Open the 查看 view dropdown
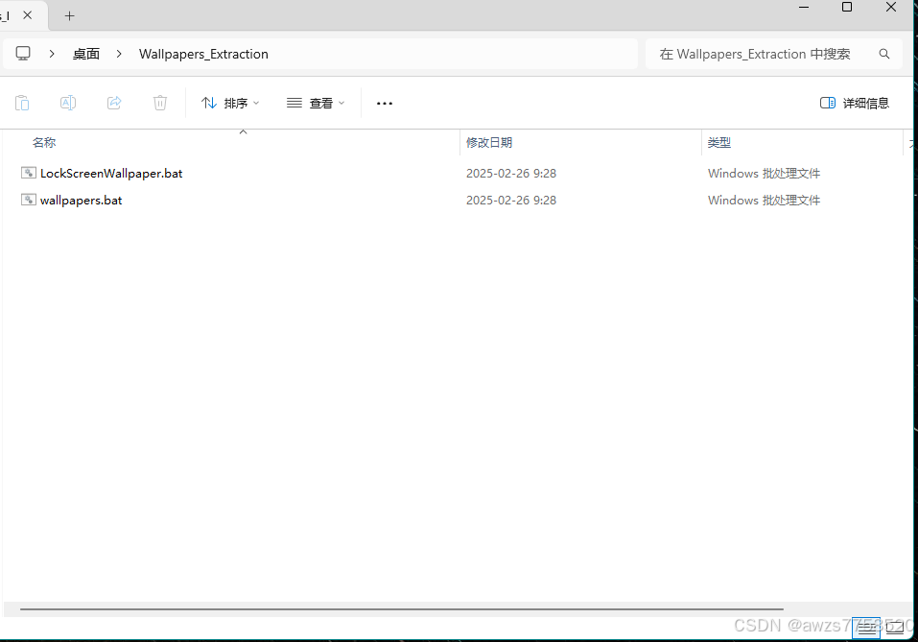Viewport: 918px width, 642px height. pyautogui.click(x=316, y=103)
